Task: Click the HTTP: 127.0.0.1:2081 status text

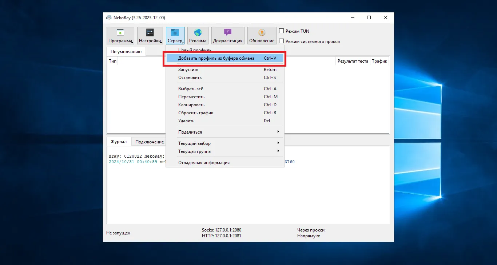Action: click(222, 236)
